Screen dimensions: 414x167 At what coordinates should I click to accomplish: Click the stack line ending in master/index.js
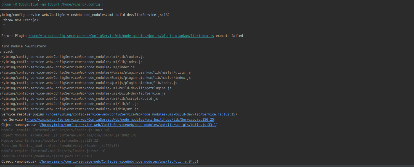point(95,78)
